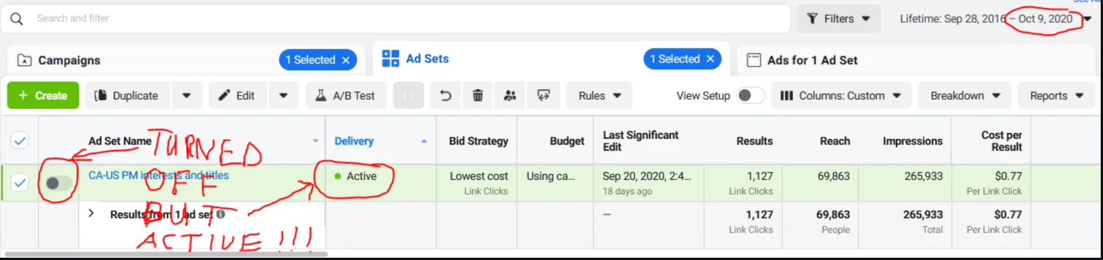The height and width of the screenshot is (260, 1103).
Task: Toggle the View Setup switch
Action: click(750, 96)
